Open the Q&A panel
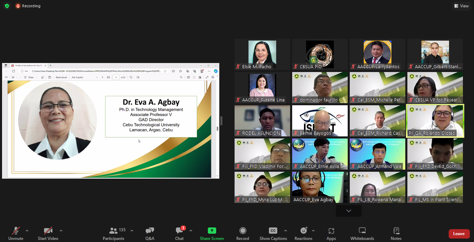The image size is (474, 242). [150, 234]
